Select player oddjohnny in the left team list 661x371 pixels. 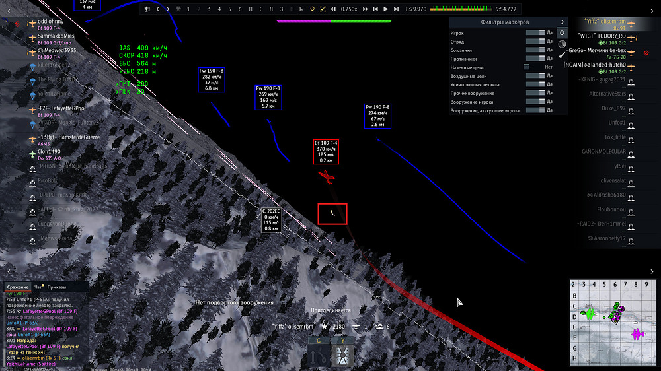(51, 22)
